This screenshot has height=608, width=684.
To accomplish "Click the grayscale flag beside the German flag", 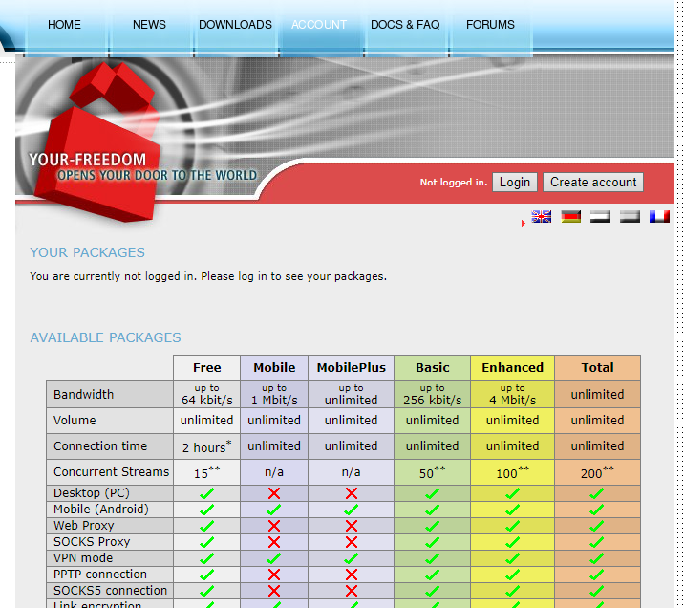I will tap(600, 216).
